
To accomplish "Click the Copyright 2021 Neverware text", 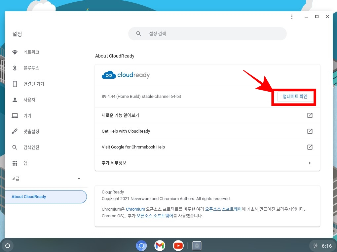I will click(x=166, y=199).
